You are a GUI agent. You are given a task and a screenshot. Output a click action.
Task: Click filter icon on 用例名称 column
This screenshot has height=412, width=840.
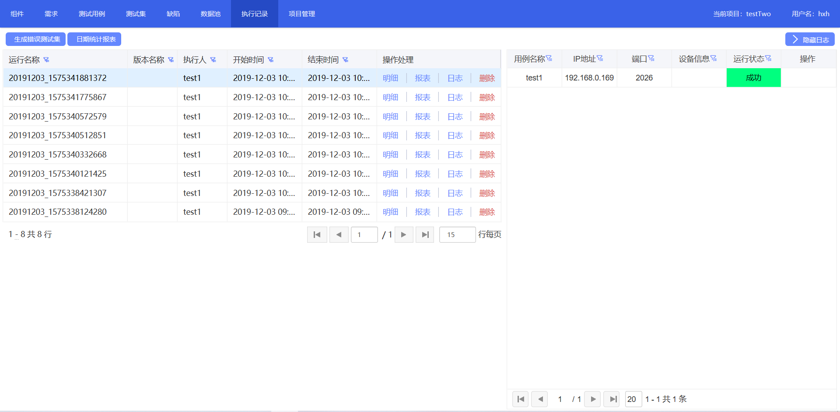549,59
